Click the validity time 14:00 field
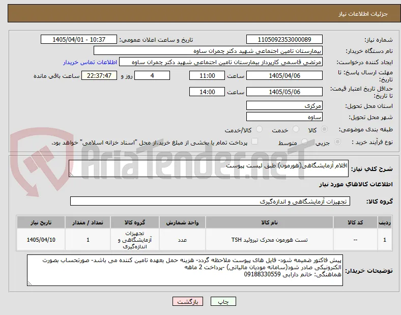This screenshot has width=401, height=315. 207,92
